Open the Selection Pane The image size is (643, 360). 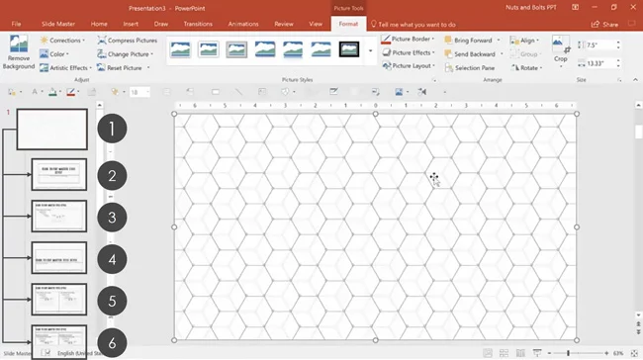pos(470,67)
